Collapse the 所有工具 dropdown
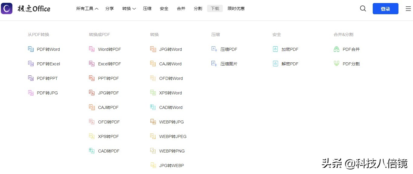Viewport: 413px width, 174px height. click(87, 9)
